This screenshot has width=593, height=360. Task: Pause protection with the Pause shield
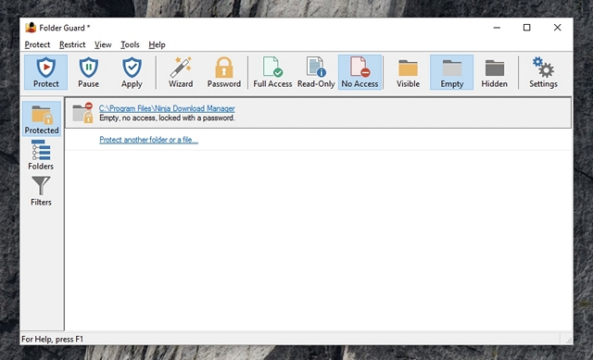(x=89, y=72)
